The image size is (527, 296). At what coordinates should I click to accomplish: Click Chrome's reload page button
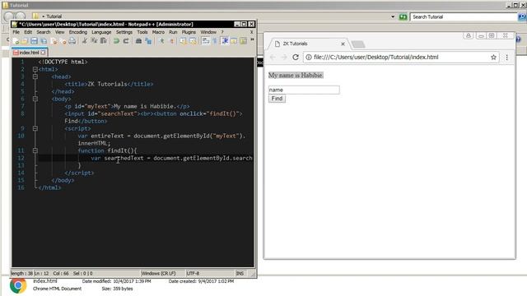(x=296, y=57)
